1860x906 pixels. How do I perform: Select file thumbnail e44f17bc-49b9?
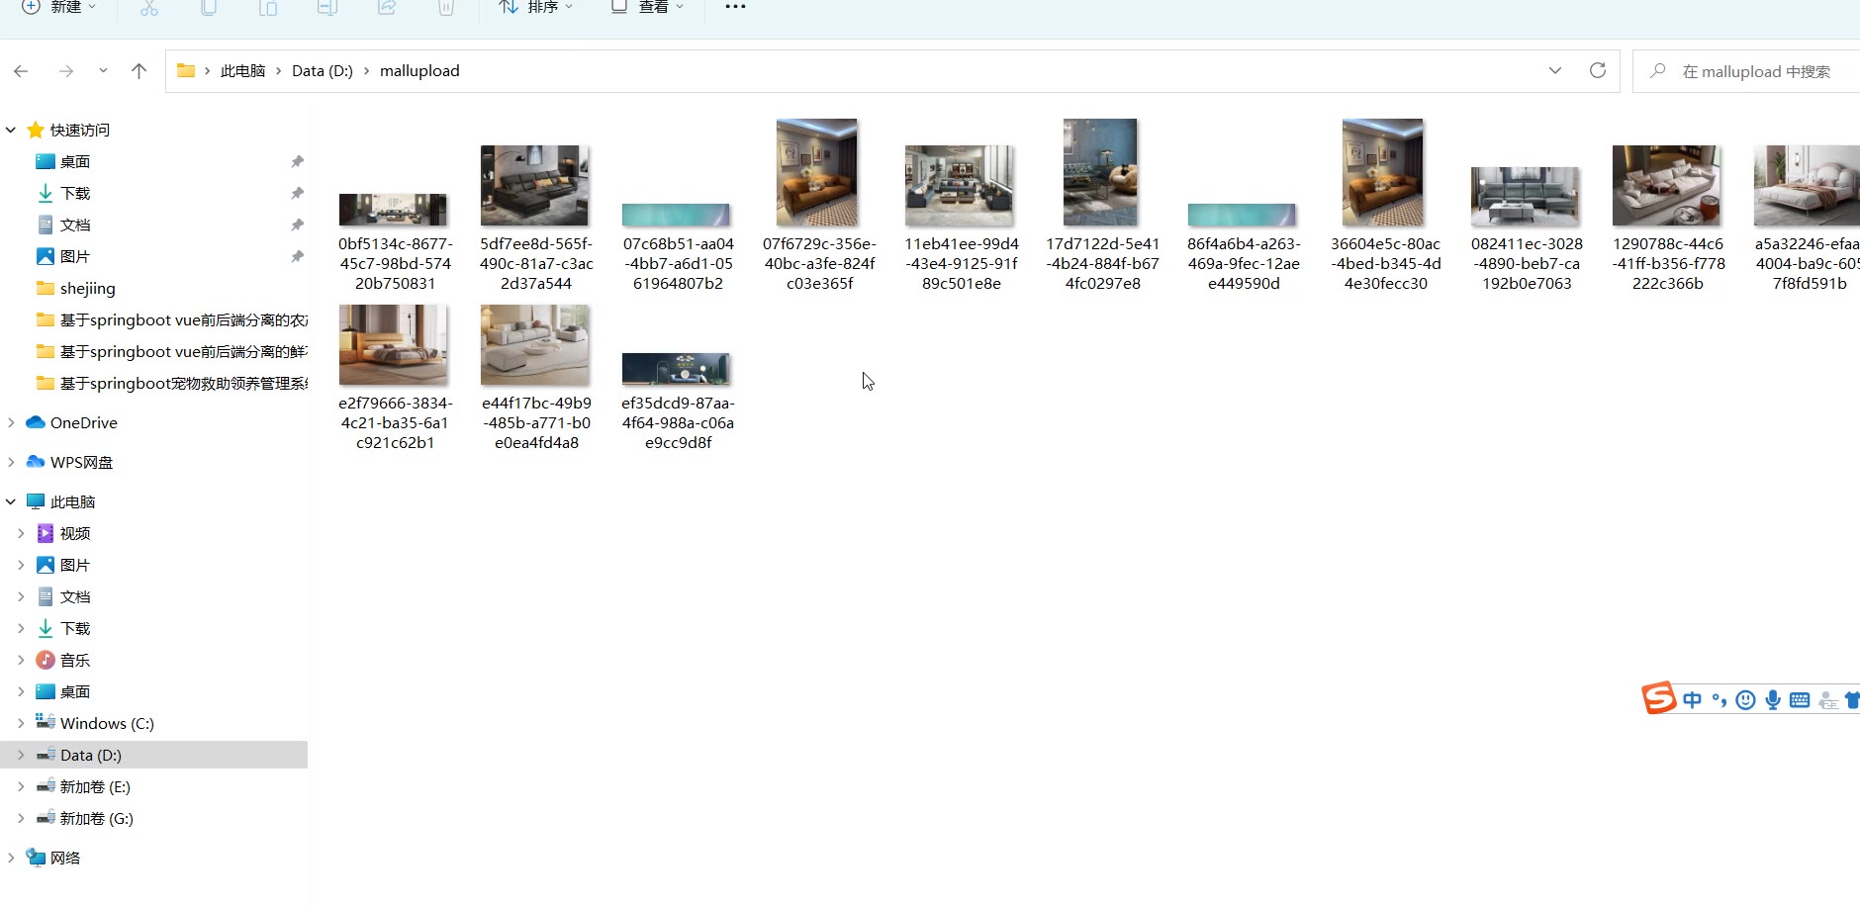tap(535, 345)
